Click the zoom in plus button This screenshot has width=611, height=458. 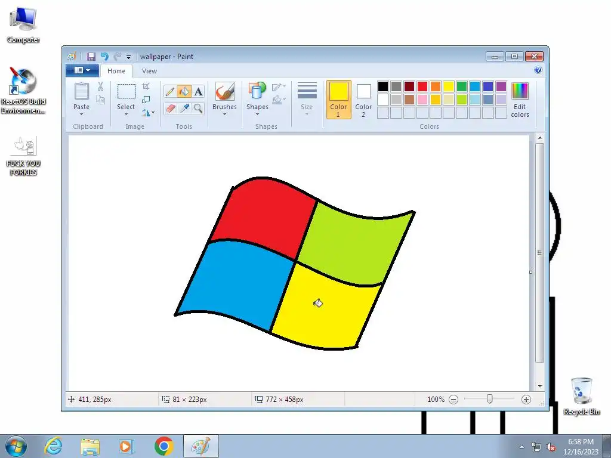click(526, 399)
